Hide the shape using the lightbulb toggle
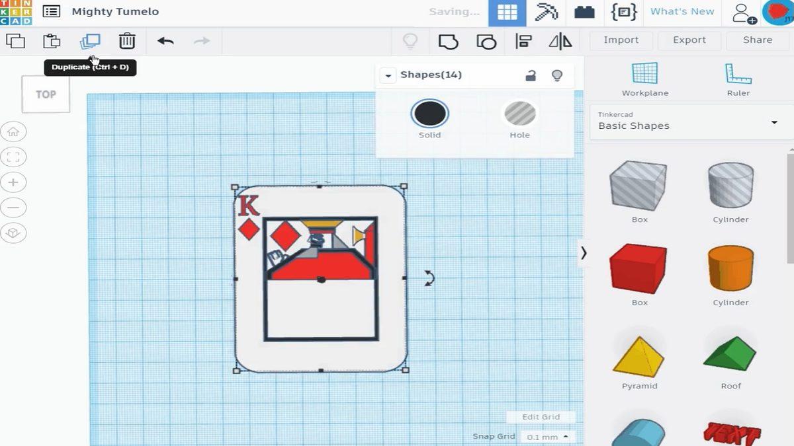This screenshot has height=446, width=794. [x=557, y=75]
